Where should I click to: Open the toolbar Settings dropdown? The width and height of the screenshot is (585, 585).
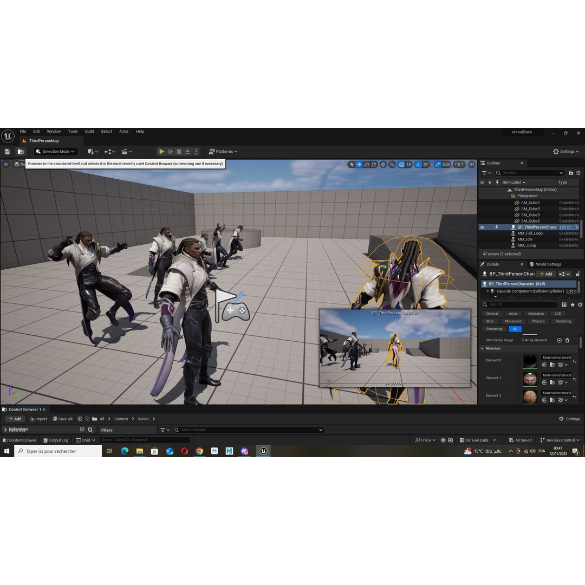[x=565, y=152]
